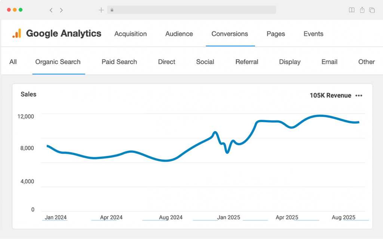Go back using browser back arrow
The width and height of the screenshot is (383, 239).
pyautogui.click(x=51, y=10)
